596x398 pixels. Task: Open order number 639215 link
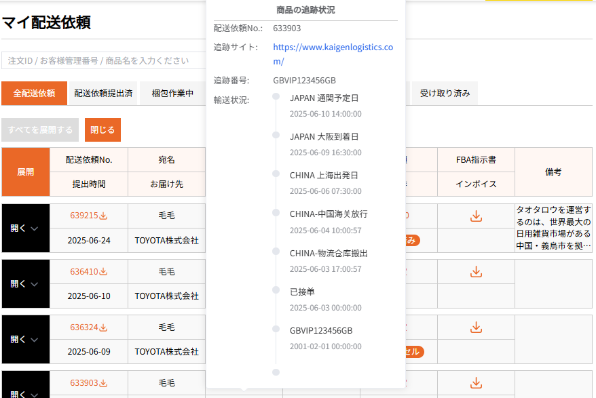tap(84, 216)
